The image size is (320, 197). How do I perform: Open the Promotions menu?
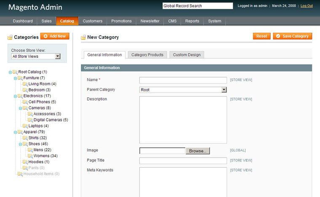point(121,21)
